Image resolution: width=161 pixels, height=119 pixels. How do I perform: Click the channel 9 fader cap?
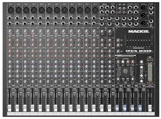coord(71,108)
